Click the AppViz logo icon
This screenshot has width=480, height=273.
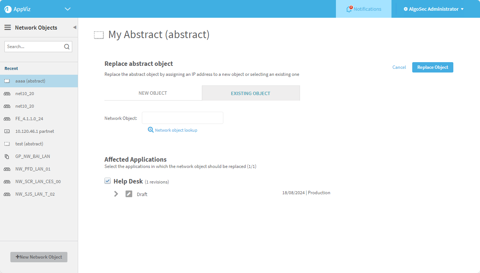8,9
